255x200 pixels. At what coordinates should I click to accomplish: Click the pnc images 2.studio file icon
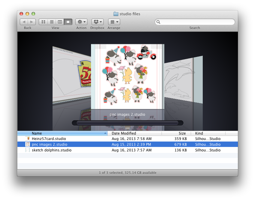pos(28,144)
